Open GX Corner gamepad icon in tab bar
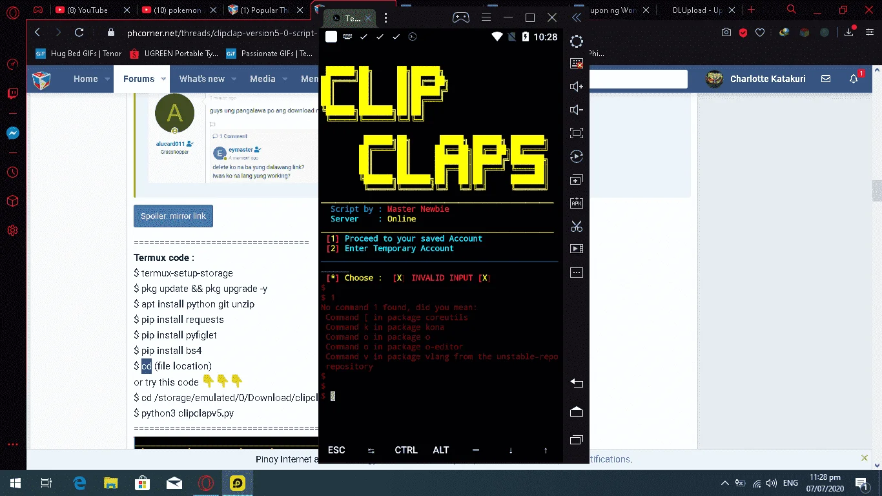882x496 pixels. pyautogui.click(x=38, y=10)
